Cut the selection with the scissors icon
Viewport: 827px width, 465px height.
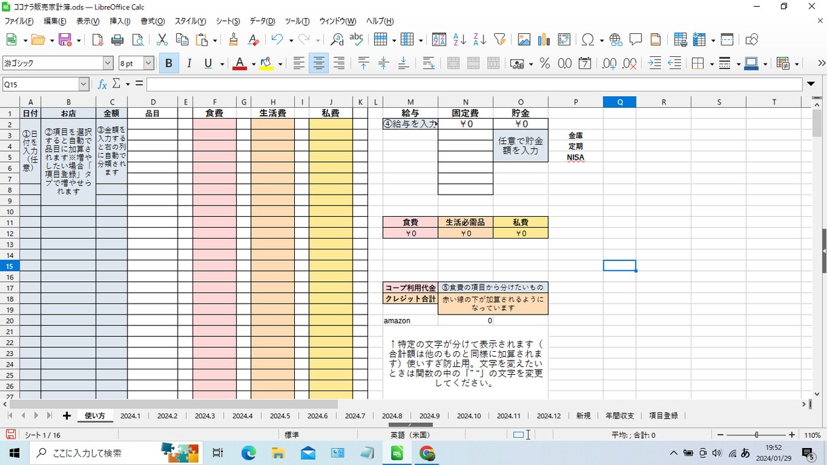click(x=162, y=40)
